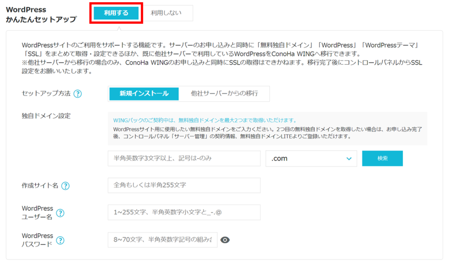The width and height of the screenshot is (456, 267).
Task: Click the WordPress かんたんセットアップ heading
Action: [x=41, y=15]
